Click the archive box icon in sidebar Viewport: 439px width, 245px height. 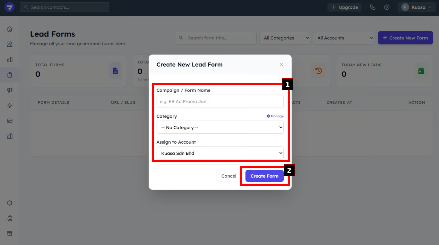(x=10, y=233)
